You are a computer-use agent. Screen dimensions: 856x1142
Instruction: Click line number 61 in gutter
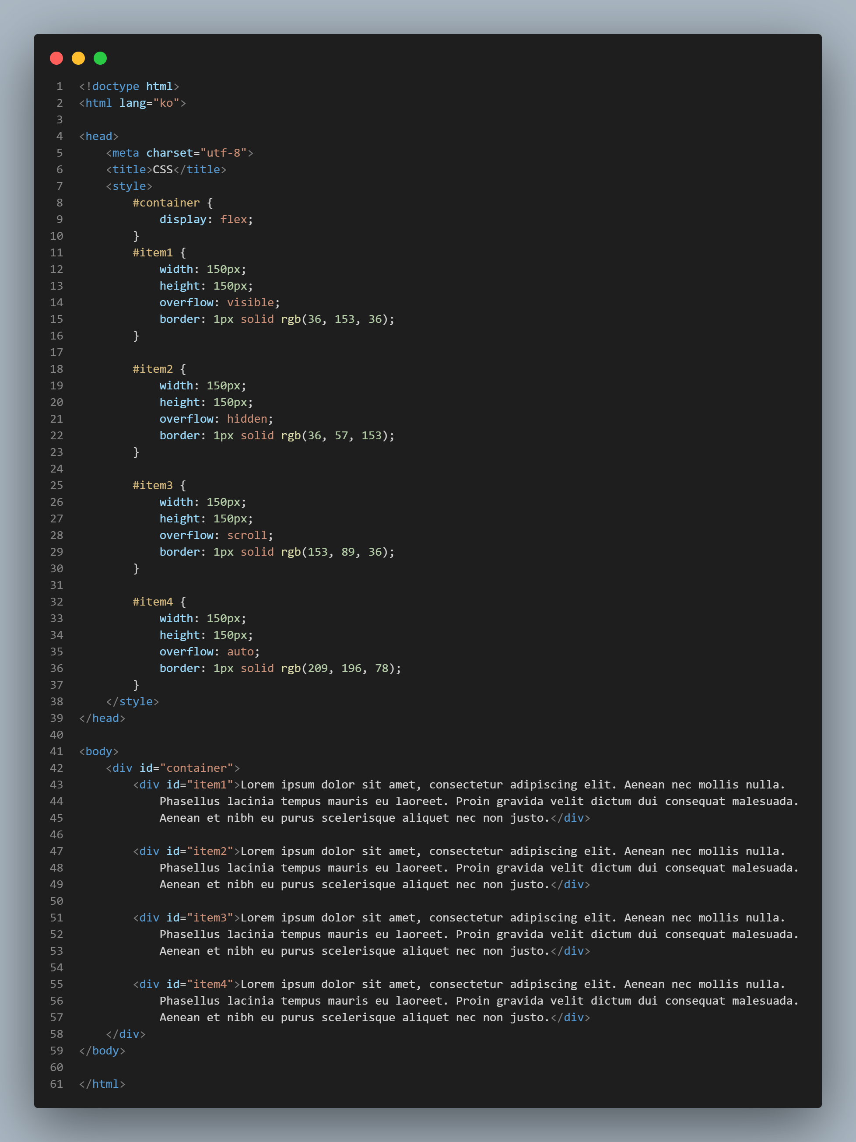(x=57, y=1084)
